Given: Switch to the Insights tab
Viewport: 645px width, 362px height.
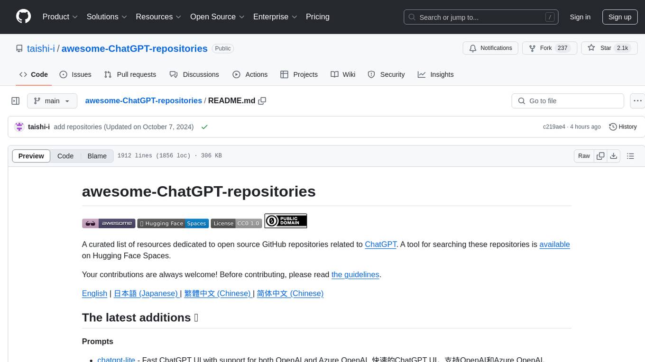Looking at the screenshot, I should tap(435, 74).
